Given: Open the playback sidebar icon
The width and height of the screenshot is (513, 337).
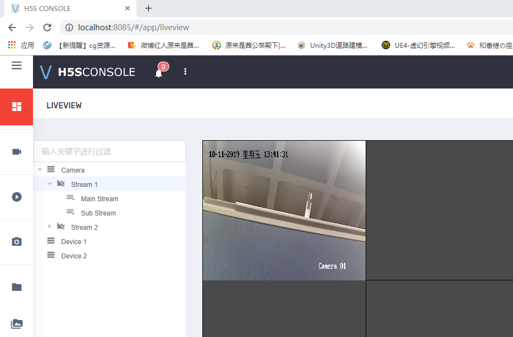Looking at the screenshot, I should click(x=16, y=196).
